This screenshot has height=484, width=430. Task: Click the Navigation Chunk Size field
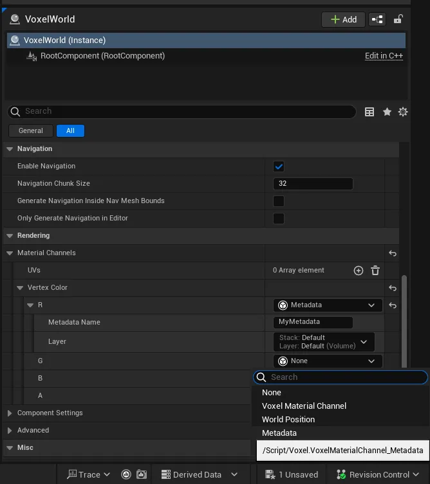(x=313, y=184)
